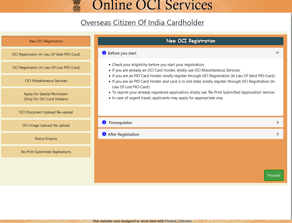The height and width of the screenshot is (223, 292).
Task: Expand the After Registration chevron arrow
Action: [x=278, y=134]
